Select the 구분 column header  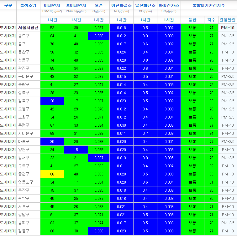pos(8,6)
